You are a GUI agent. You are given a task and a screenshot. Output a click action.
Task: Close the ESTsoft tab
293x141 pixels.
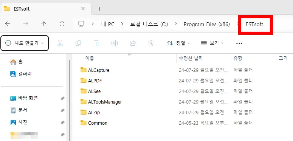pyautogui.click(x=83, y=9)
